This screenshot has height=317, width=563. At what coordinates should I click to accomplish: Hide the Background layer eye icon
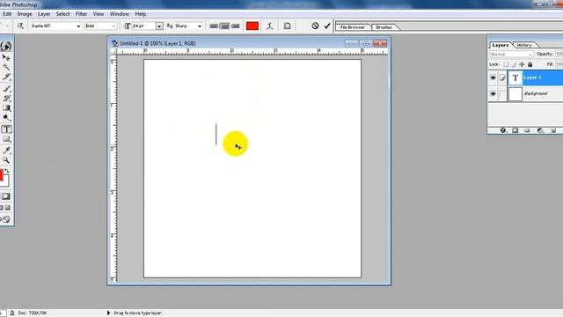(493, 94)
